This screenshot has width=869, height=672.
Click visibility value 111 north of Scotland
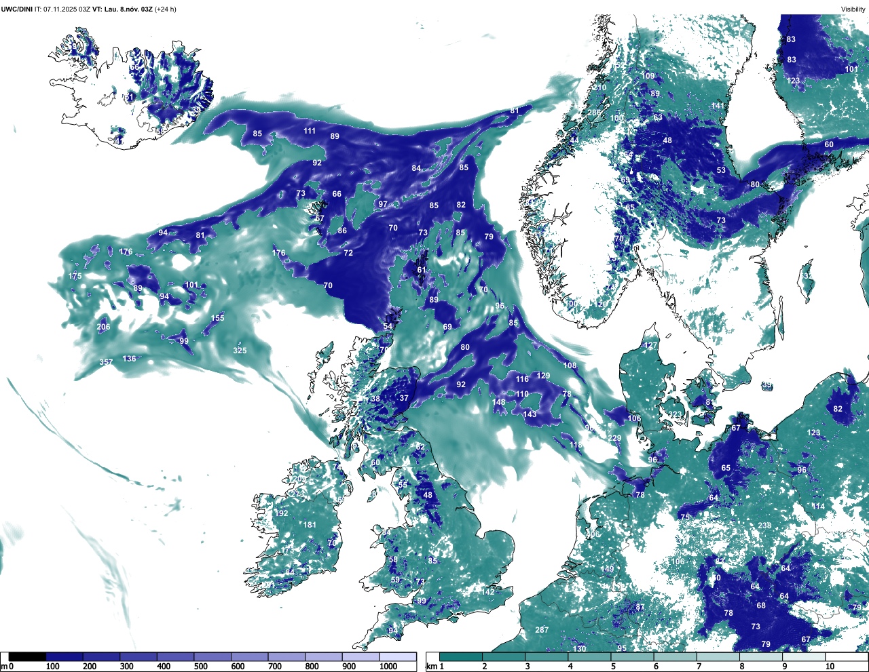[x=310, y=131]
